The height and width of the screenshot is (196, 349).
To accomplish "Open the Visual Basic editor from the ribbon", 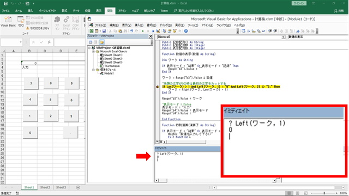I will coord(8,22).
